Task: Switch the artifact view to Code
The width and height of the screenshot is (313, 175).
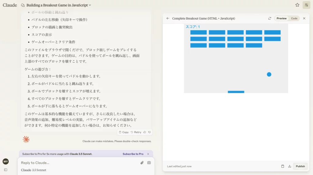Action: (x=294, y=18)
